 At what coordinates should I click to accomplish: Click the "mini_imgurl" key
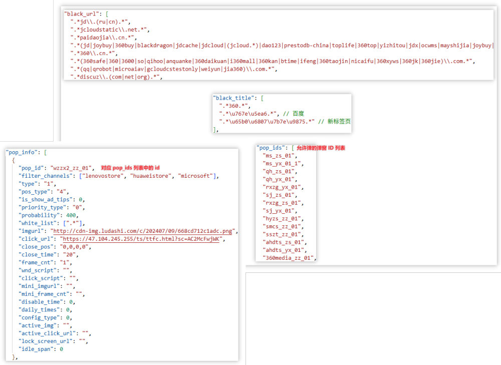(x=39, y=286)
